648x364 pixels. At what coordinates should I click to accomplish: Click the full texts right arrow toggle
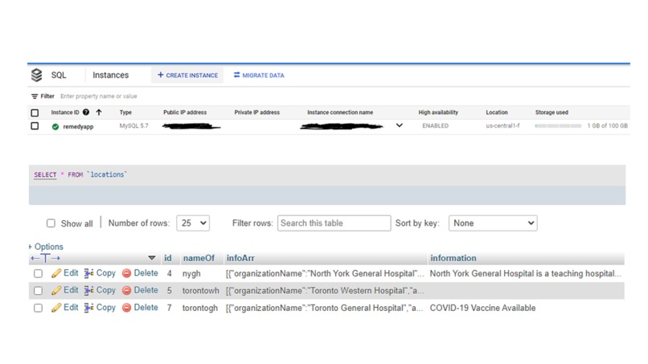point(55,258)
